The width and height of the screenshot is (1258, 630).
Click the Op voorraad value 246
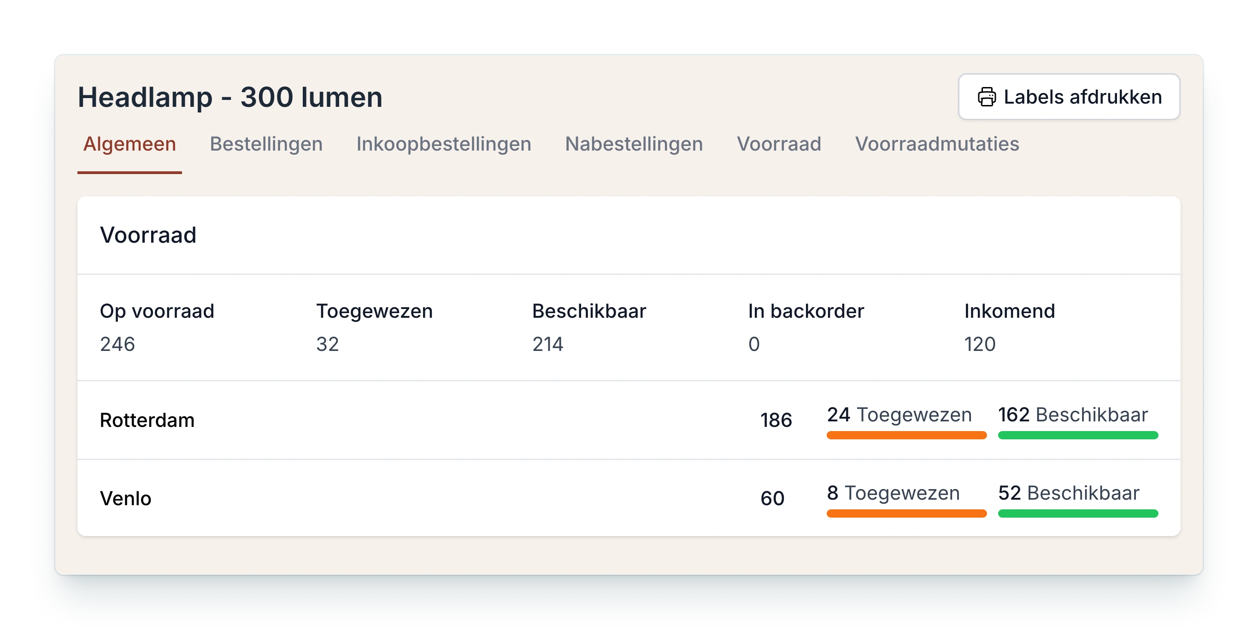117,344
